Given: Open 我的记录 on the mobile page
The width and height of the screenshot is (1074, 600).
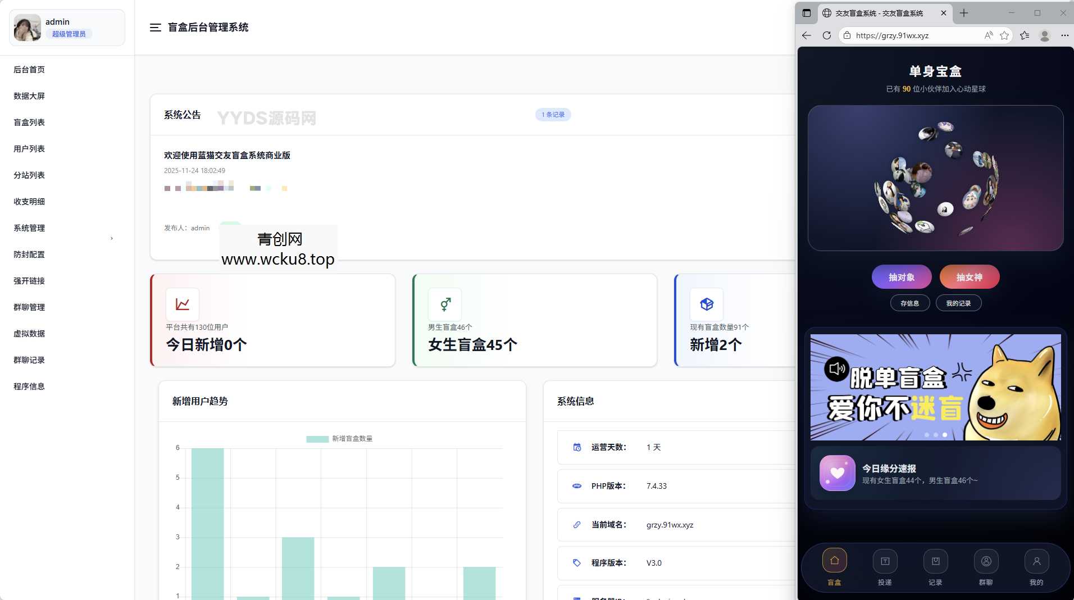Looking at the screenshot, I should click(958, 303).
